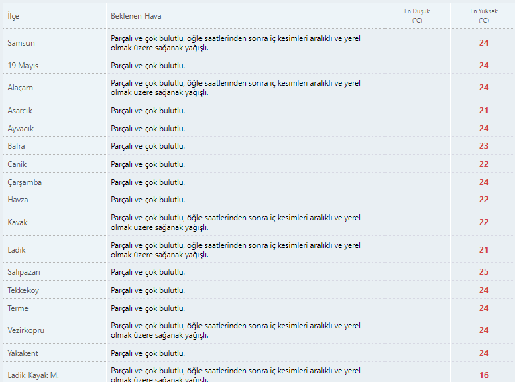Click Ladik's highest temperature 21
Viewport: 515px width, 382px height.
coord(483,250)
